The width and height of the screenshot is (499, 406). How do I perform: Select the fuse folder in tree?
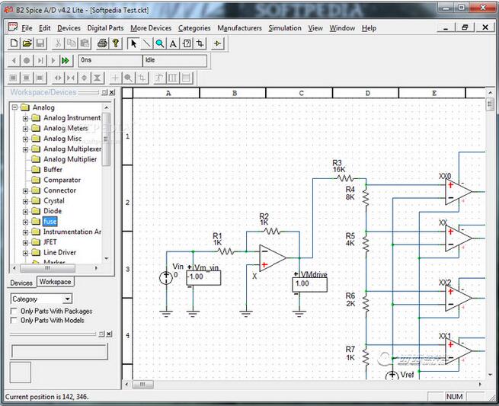pos(50,222)
